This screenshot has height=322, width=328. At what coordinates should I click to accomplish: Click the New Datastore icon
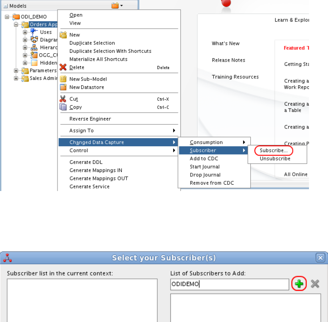63,87
